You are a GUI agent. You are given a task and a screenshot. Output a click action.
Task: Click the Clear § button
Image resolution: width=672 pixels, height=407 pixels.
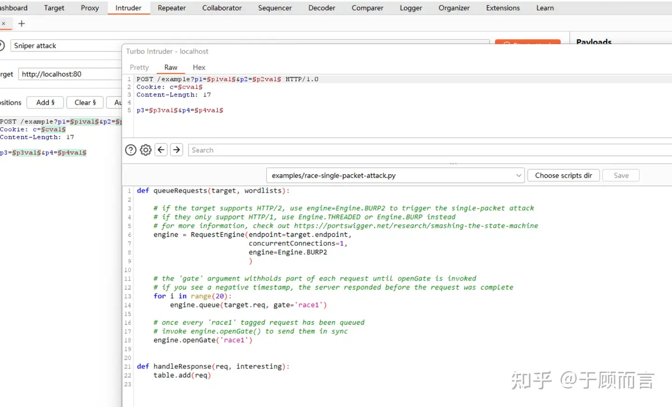[x=85, y=102]
